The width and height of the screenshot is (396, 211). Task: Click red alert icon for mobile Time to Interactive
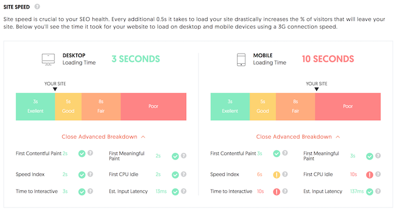(277, 192)
